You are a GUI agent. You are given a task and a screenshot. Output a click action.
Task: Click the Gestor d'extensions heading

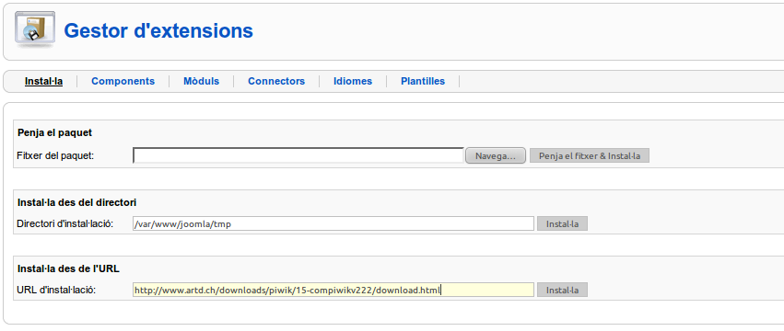(x=158, y=30)
